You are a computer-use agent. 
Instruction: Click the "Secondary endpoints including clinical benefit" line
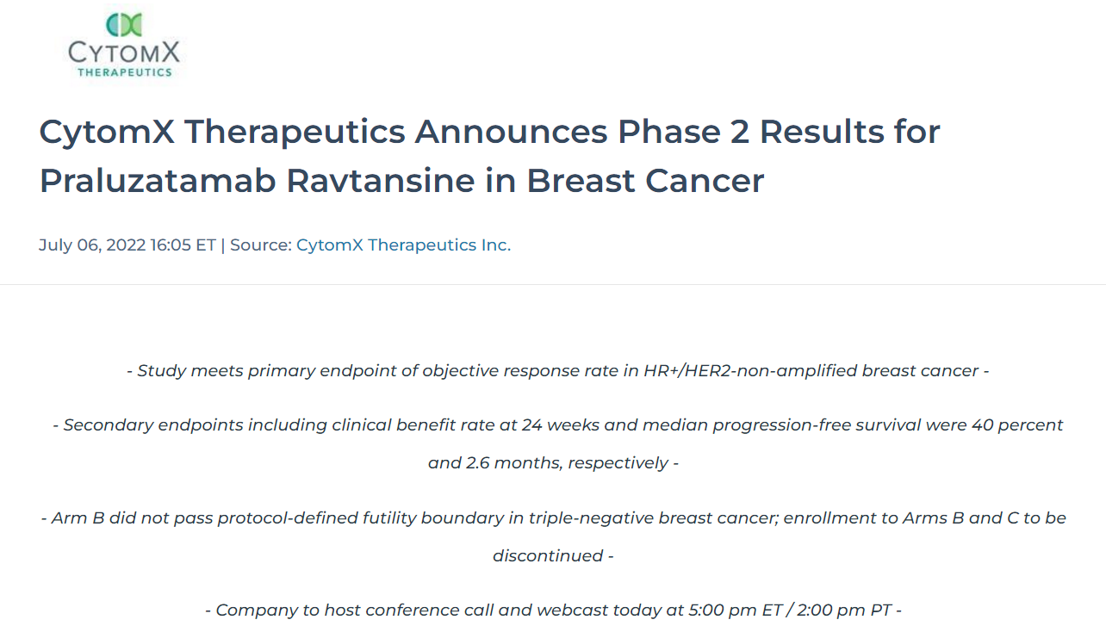tap(557, 425)
